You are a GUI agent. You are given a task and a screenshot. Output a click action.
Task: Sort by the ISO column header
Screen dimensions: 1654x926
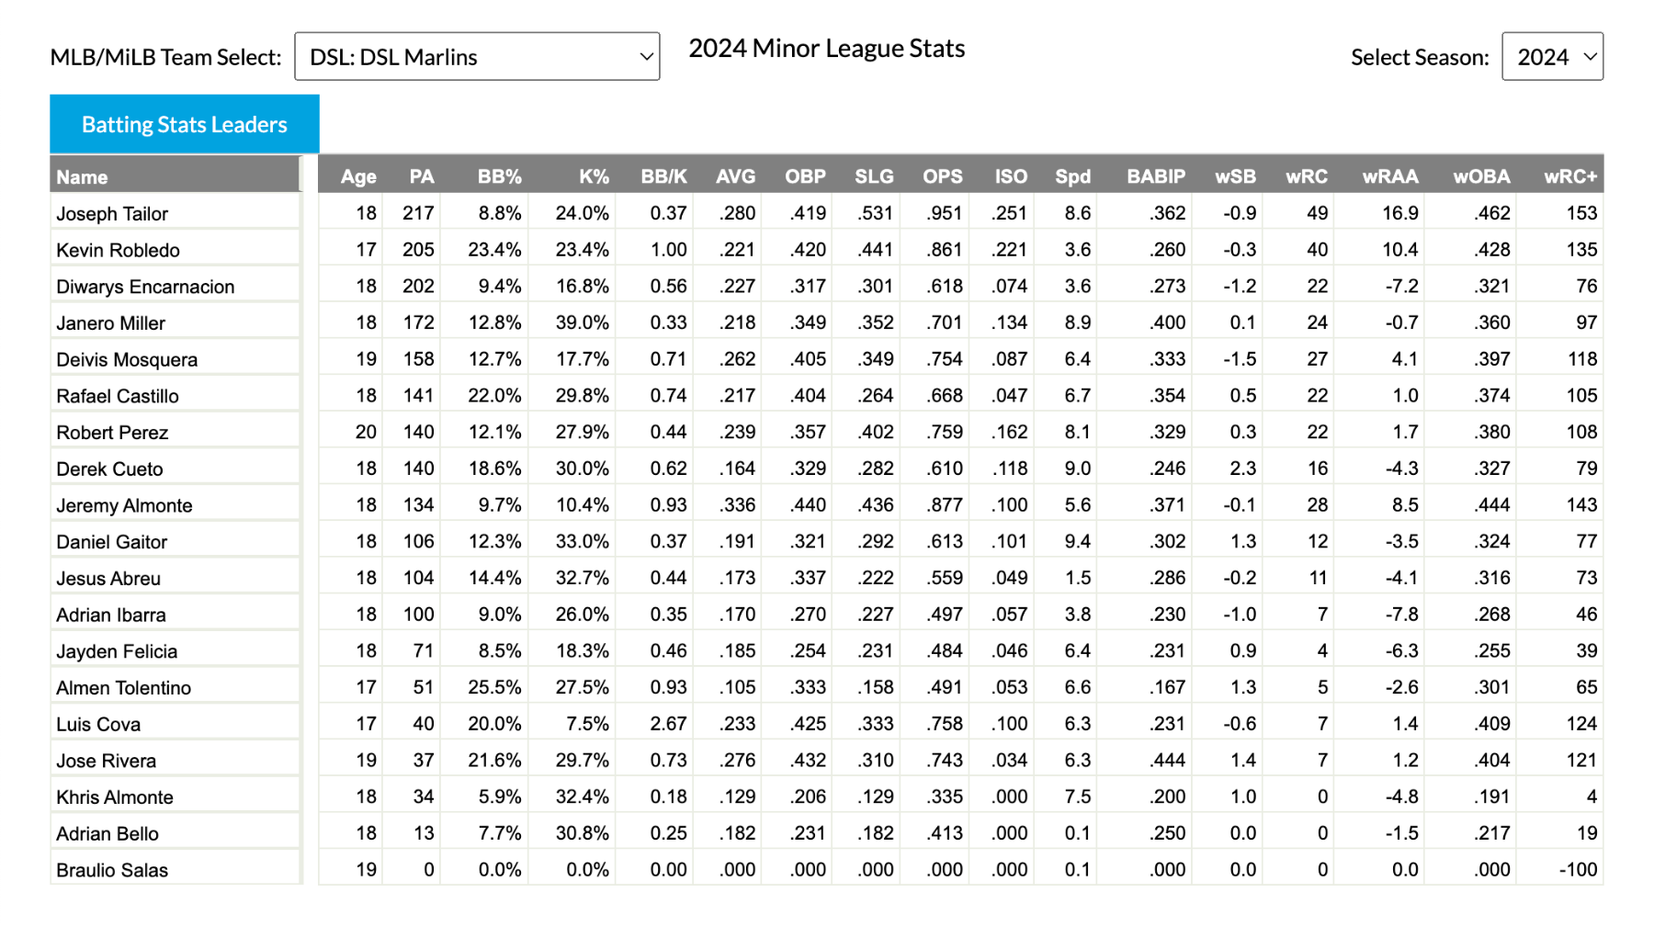coord(1011,176)
